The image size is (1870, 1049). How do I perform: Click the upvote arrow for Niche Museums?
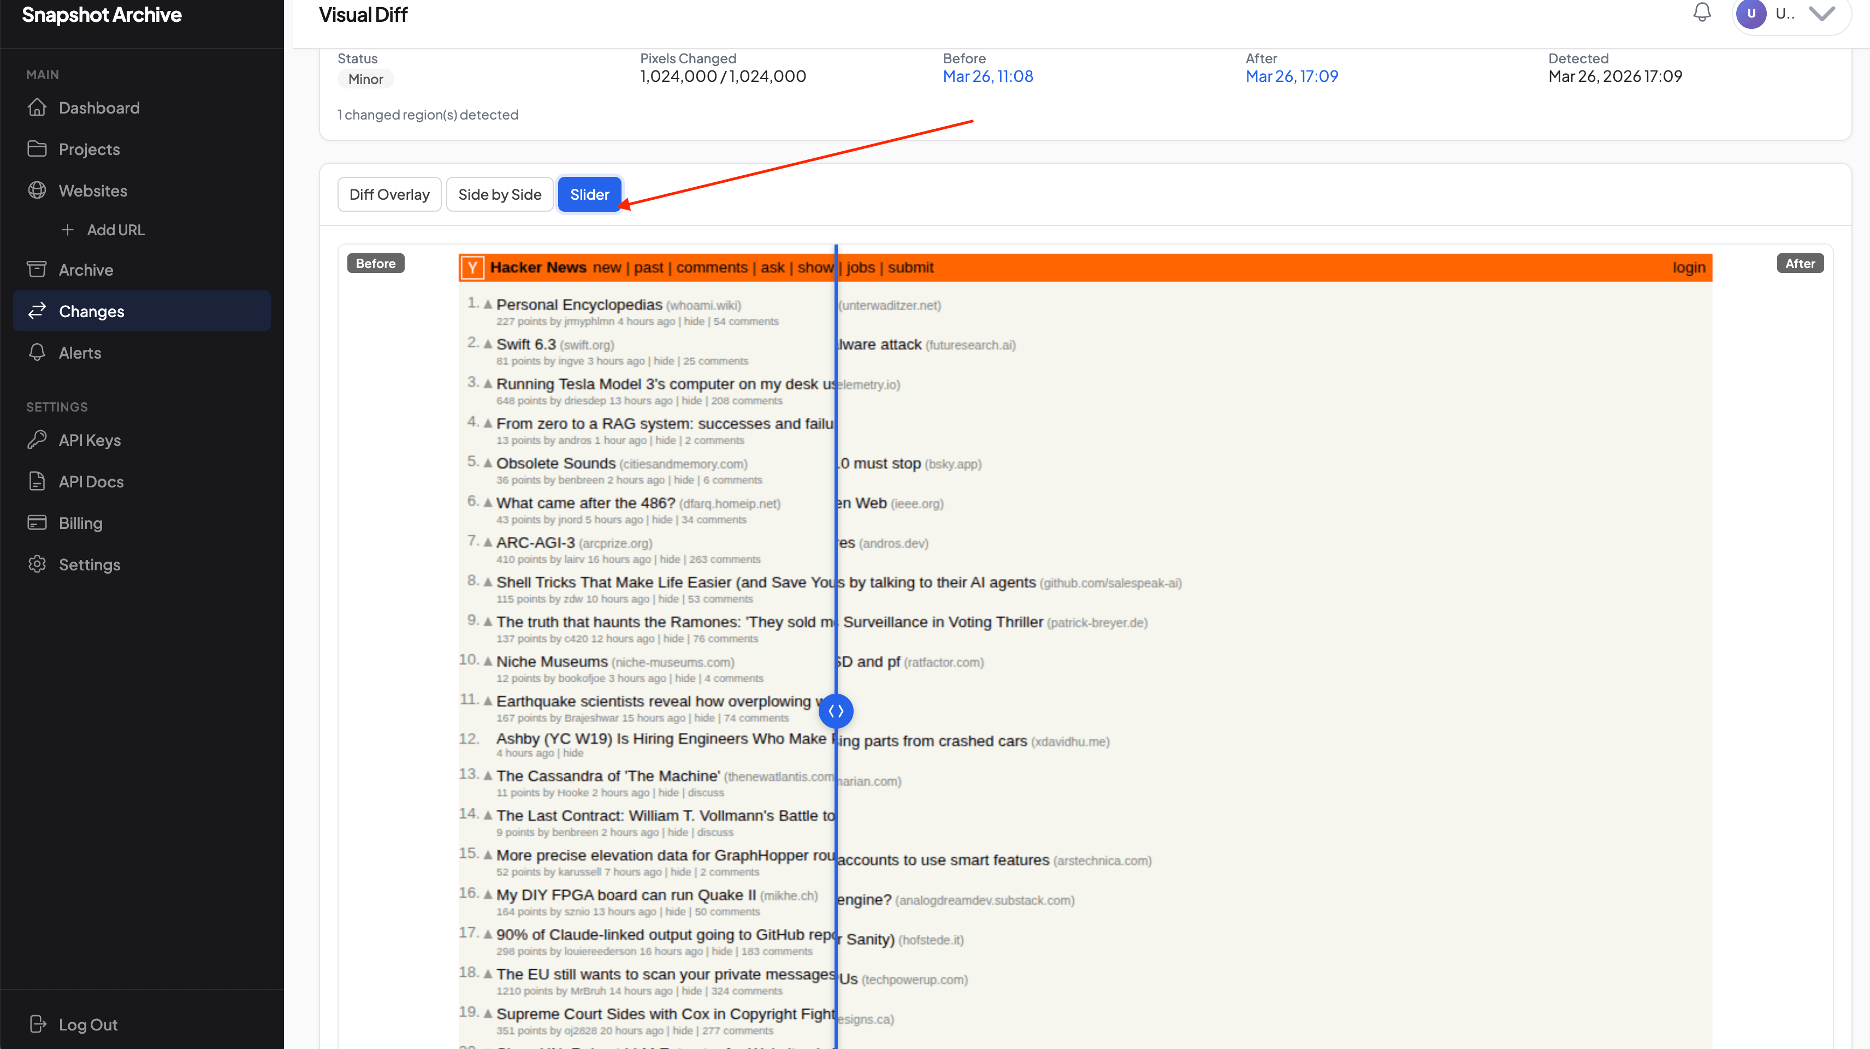click(x=488, y=661)
